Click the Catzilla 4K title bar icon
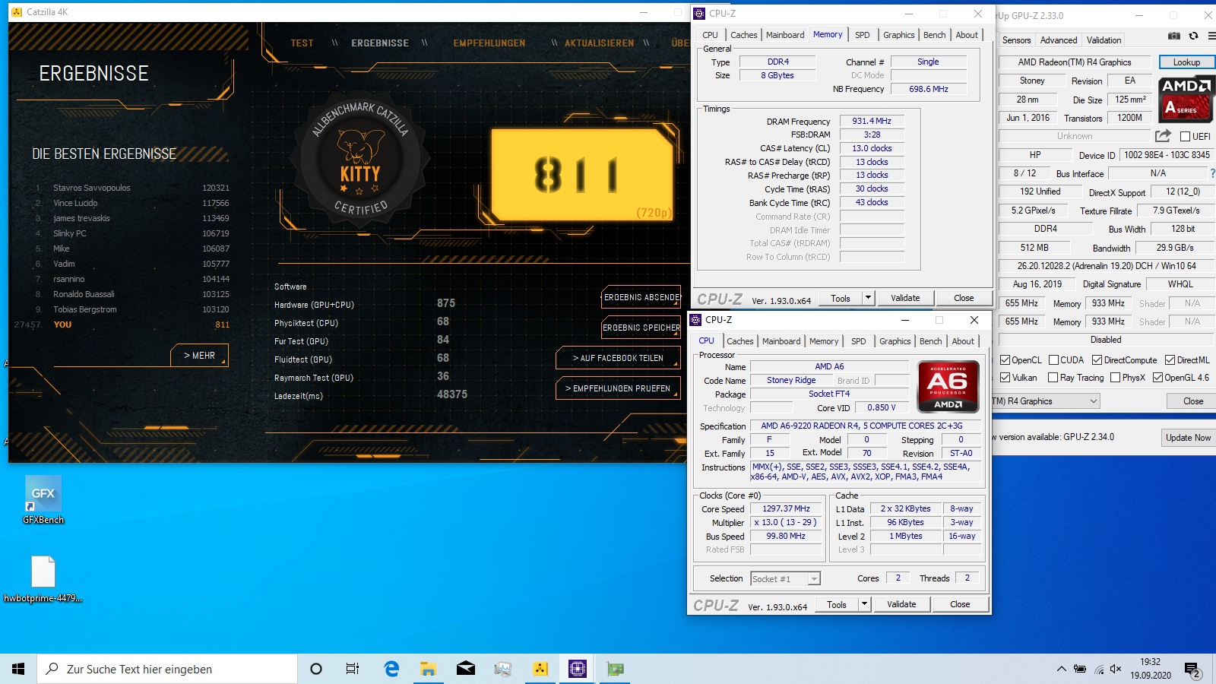The image size is (1216, 684). click(x=17, y=12)
